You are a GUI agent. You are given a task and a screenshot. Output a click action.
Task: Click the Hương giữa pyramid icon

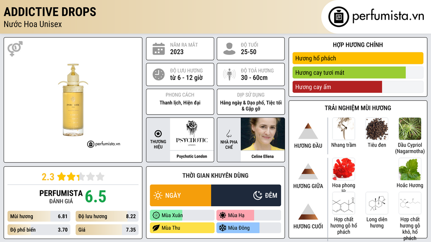click(x=308, y=171)
